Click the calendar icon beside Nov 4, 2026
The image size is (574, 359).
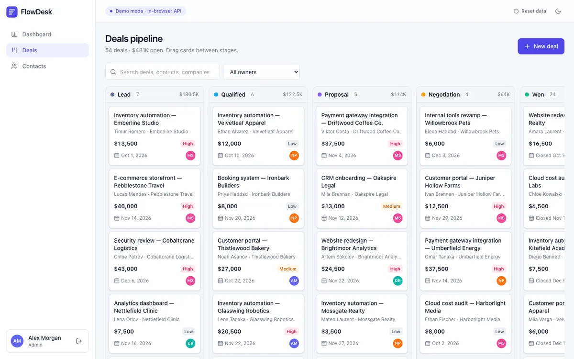click(x=324, y=156)
